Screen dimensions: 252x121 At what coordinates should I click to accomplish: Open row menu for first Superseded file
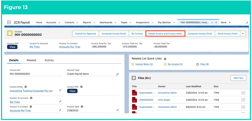pyautogui.click(x=243, y=93)
